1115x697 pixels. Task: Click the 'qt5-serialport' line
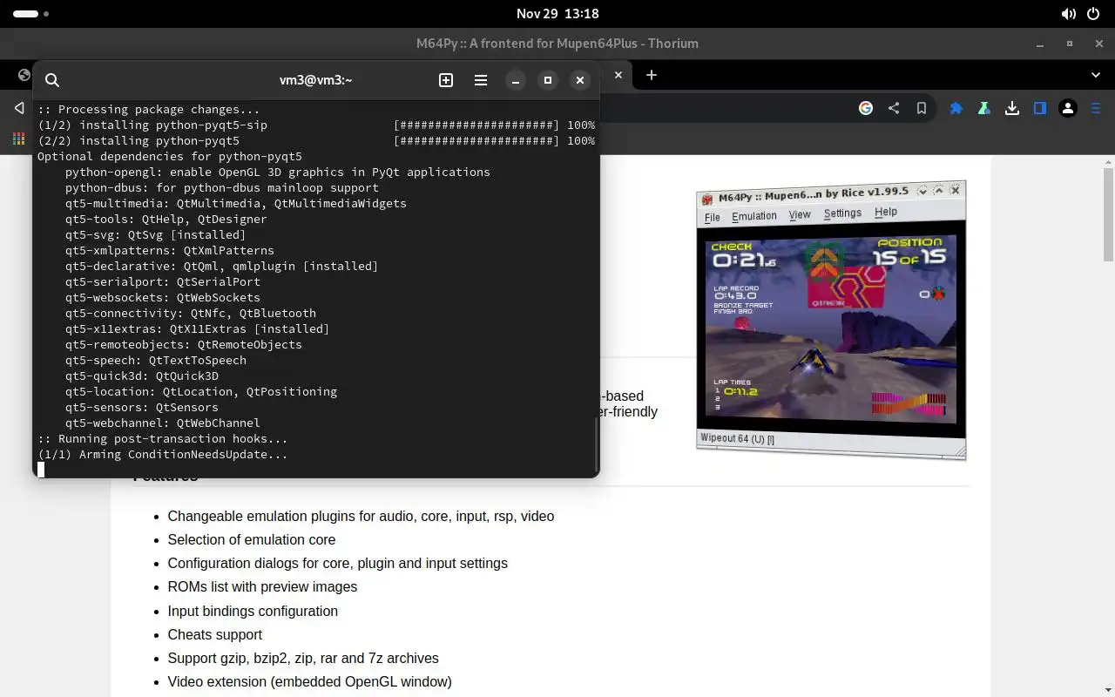pos(163,281)
